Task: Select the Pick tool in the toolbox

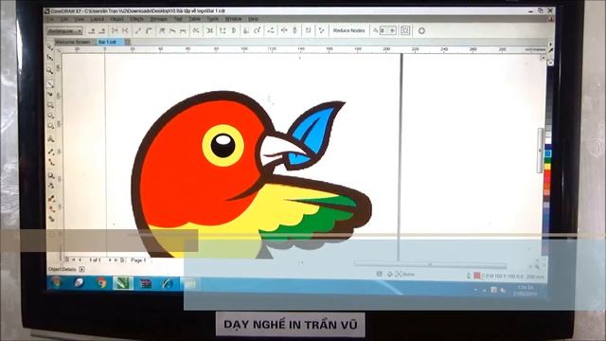Action: (x=50, y=46)
